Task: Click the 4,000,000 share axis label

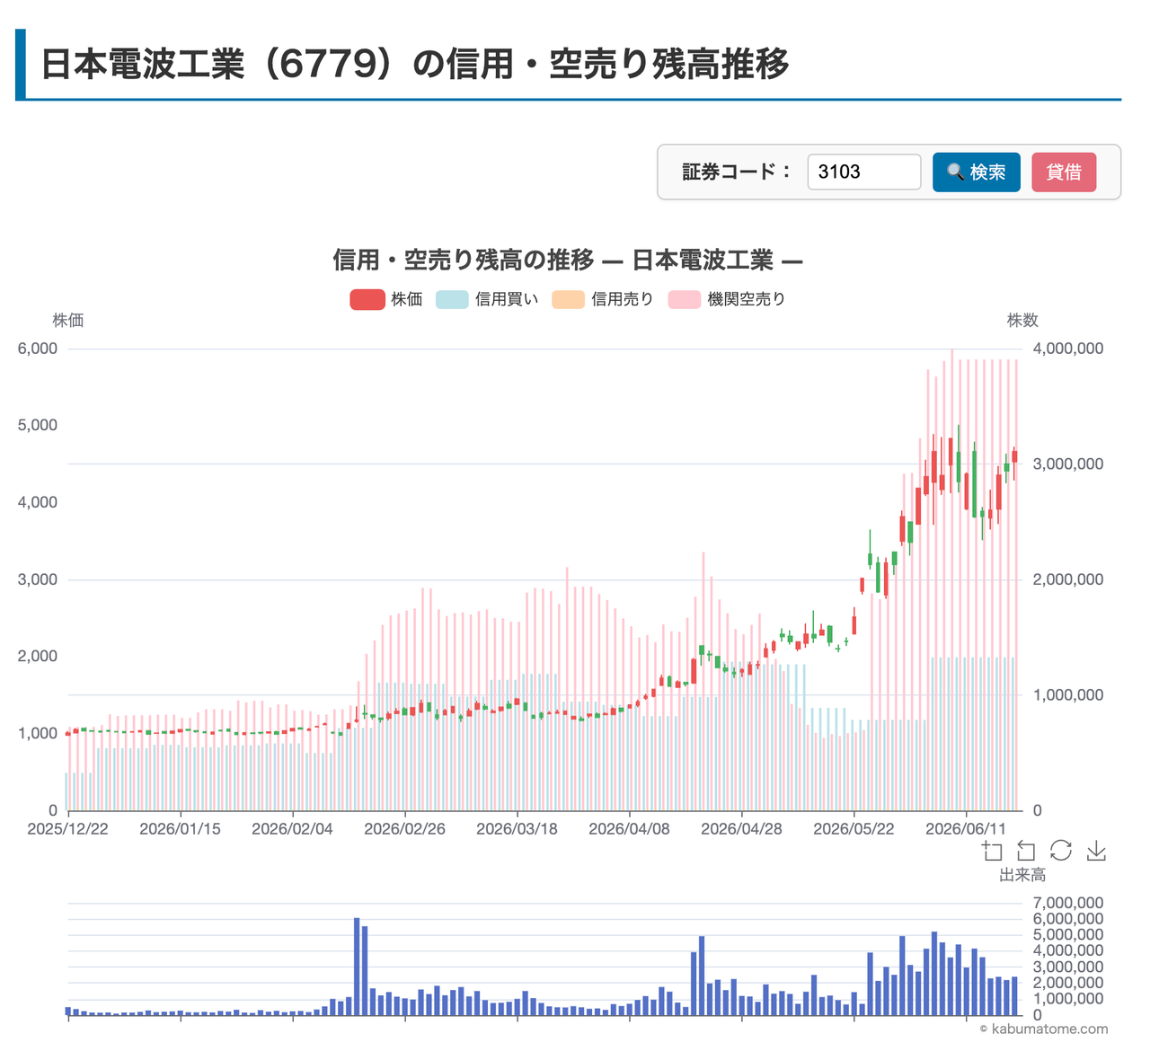Action: pos(1068,349)
